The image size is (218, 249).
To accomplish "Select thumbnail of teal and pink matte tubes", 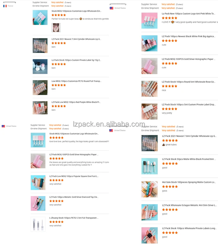I will click(149, 189).
